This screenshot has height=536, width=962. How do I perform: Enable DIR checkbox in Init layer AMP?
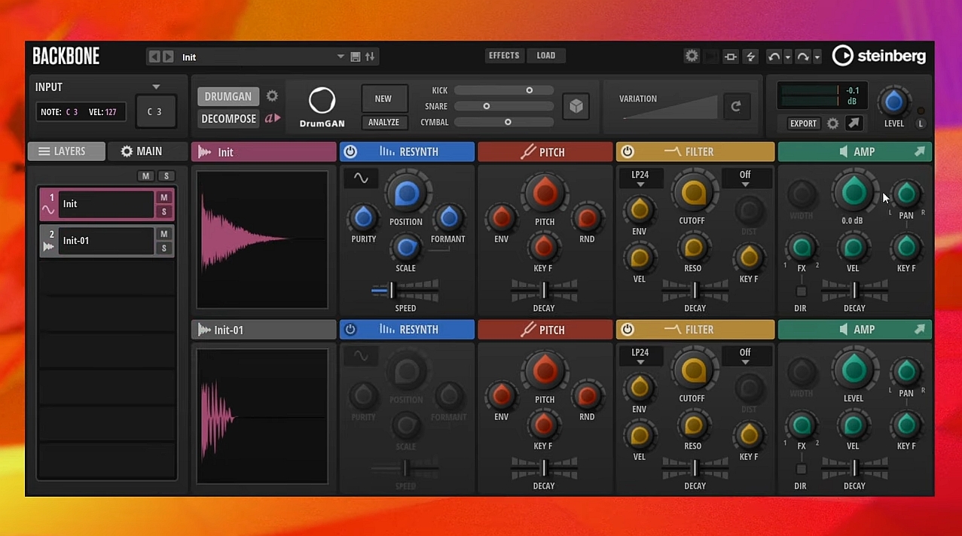(x=802, y=291)
